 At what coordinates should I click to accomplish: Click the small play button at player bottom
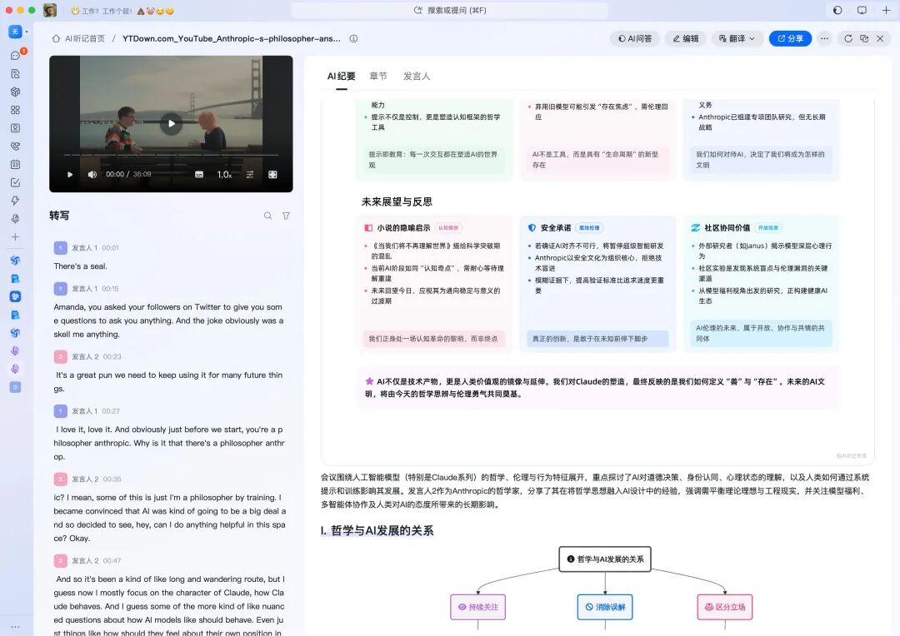(x=70, y=174)
